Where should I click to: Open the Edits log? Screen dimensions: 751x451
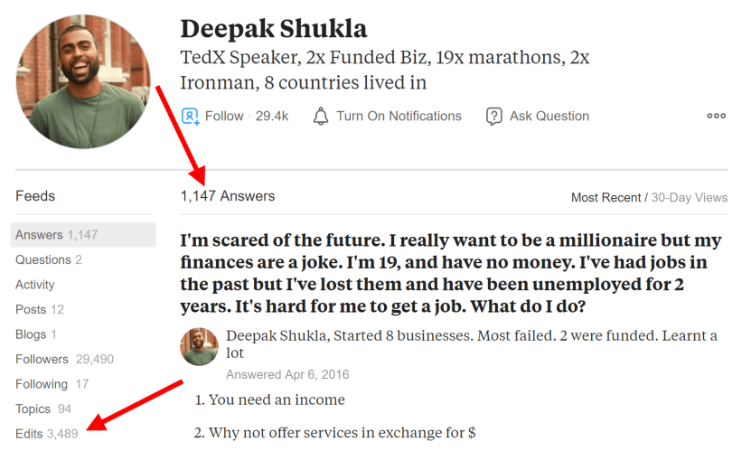pos(46,434)
